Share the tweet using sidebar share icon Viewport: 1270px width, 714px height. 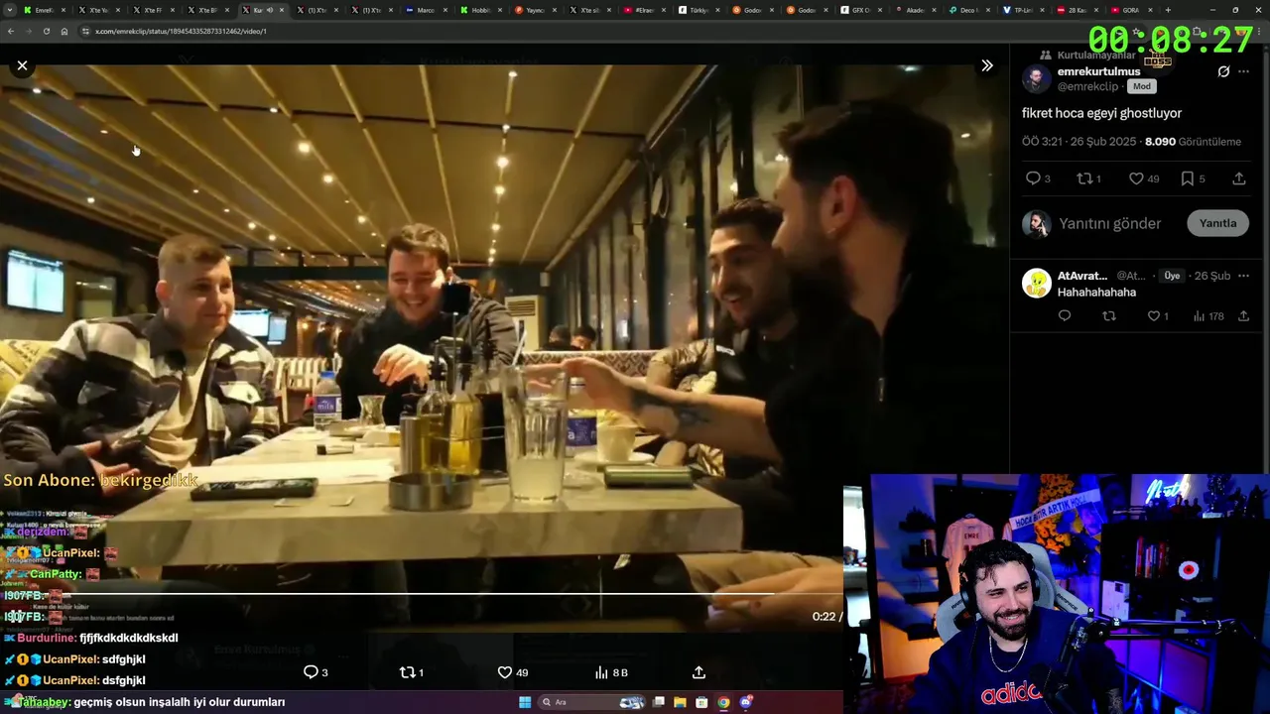pos(1239,178)
